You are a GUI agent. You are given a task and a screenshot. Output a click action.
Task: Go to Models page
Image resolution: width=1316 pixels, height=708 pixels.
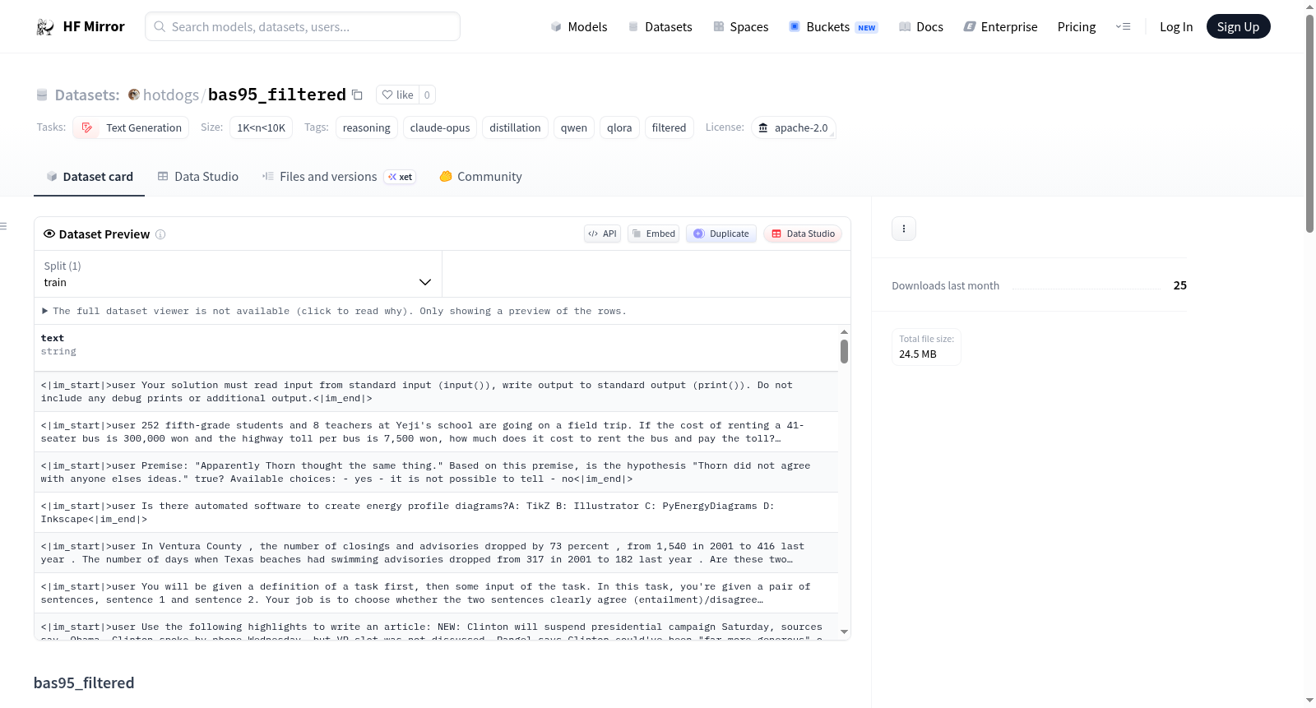point(579,27)
